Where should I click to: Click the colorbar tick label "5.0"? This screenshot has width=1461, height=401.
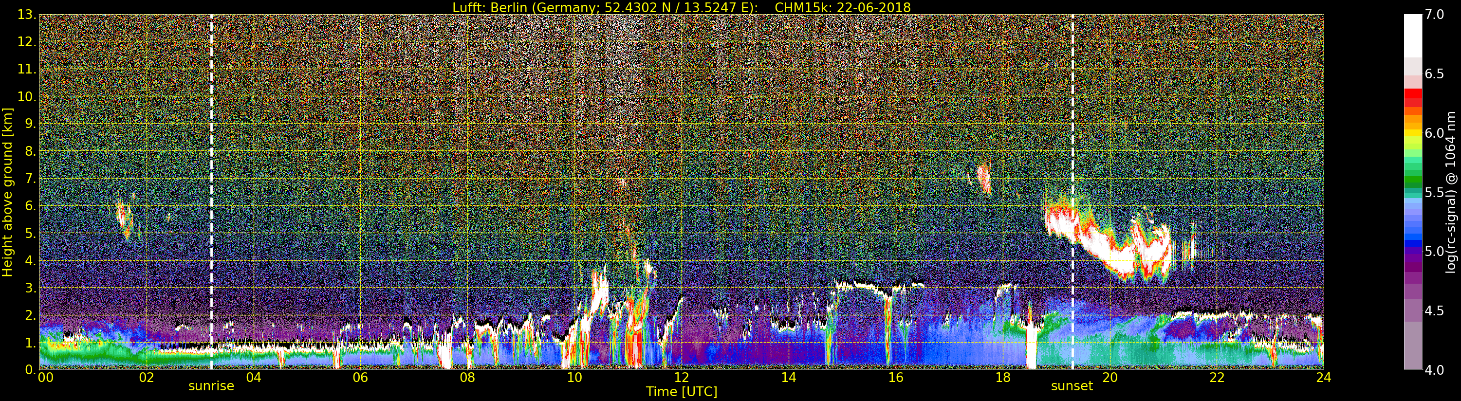(1434, 251)
